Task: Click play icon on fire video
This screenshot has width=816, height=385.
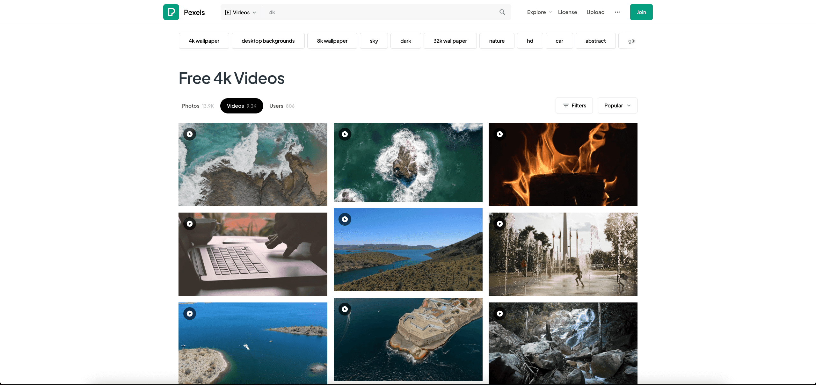Action: click(500, 134)
